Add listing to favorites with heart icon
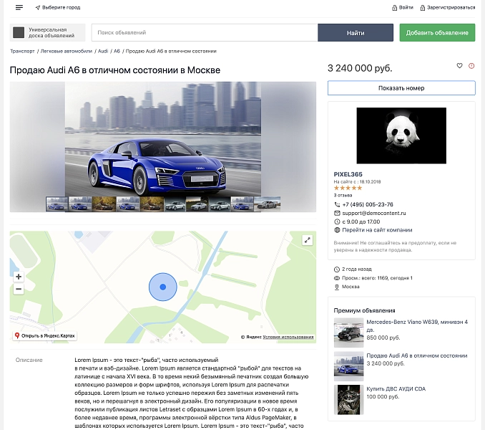 point(460,66)
